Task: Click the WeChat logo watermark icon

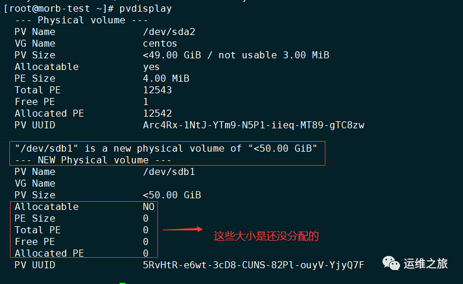Action: pos(391,264)
